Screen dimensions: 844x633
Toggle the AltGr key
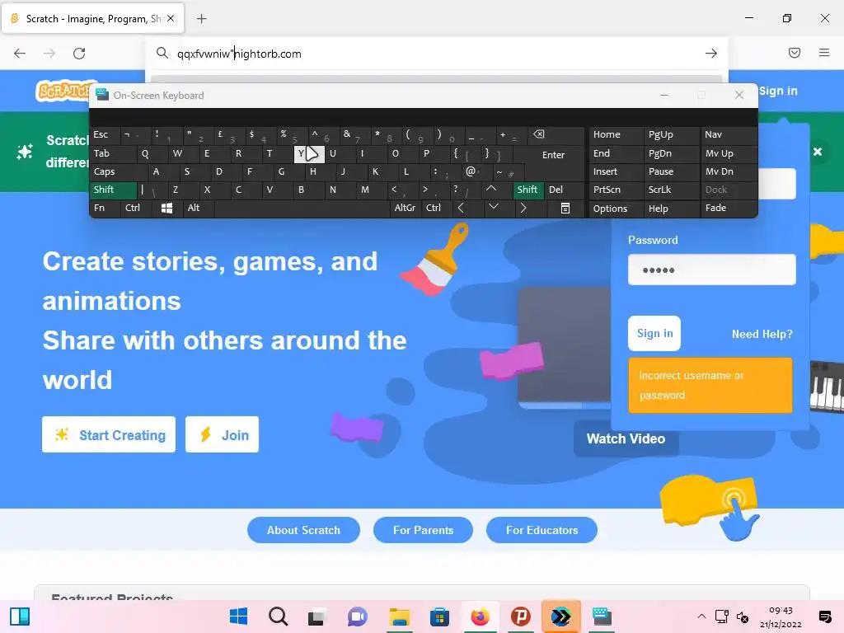pyautogui.click(x=405, y=208)
